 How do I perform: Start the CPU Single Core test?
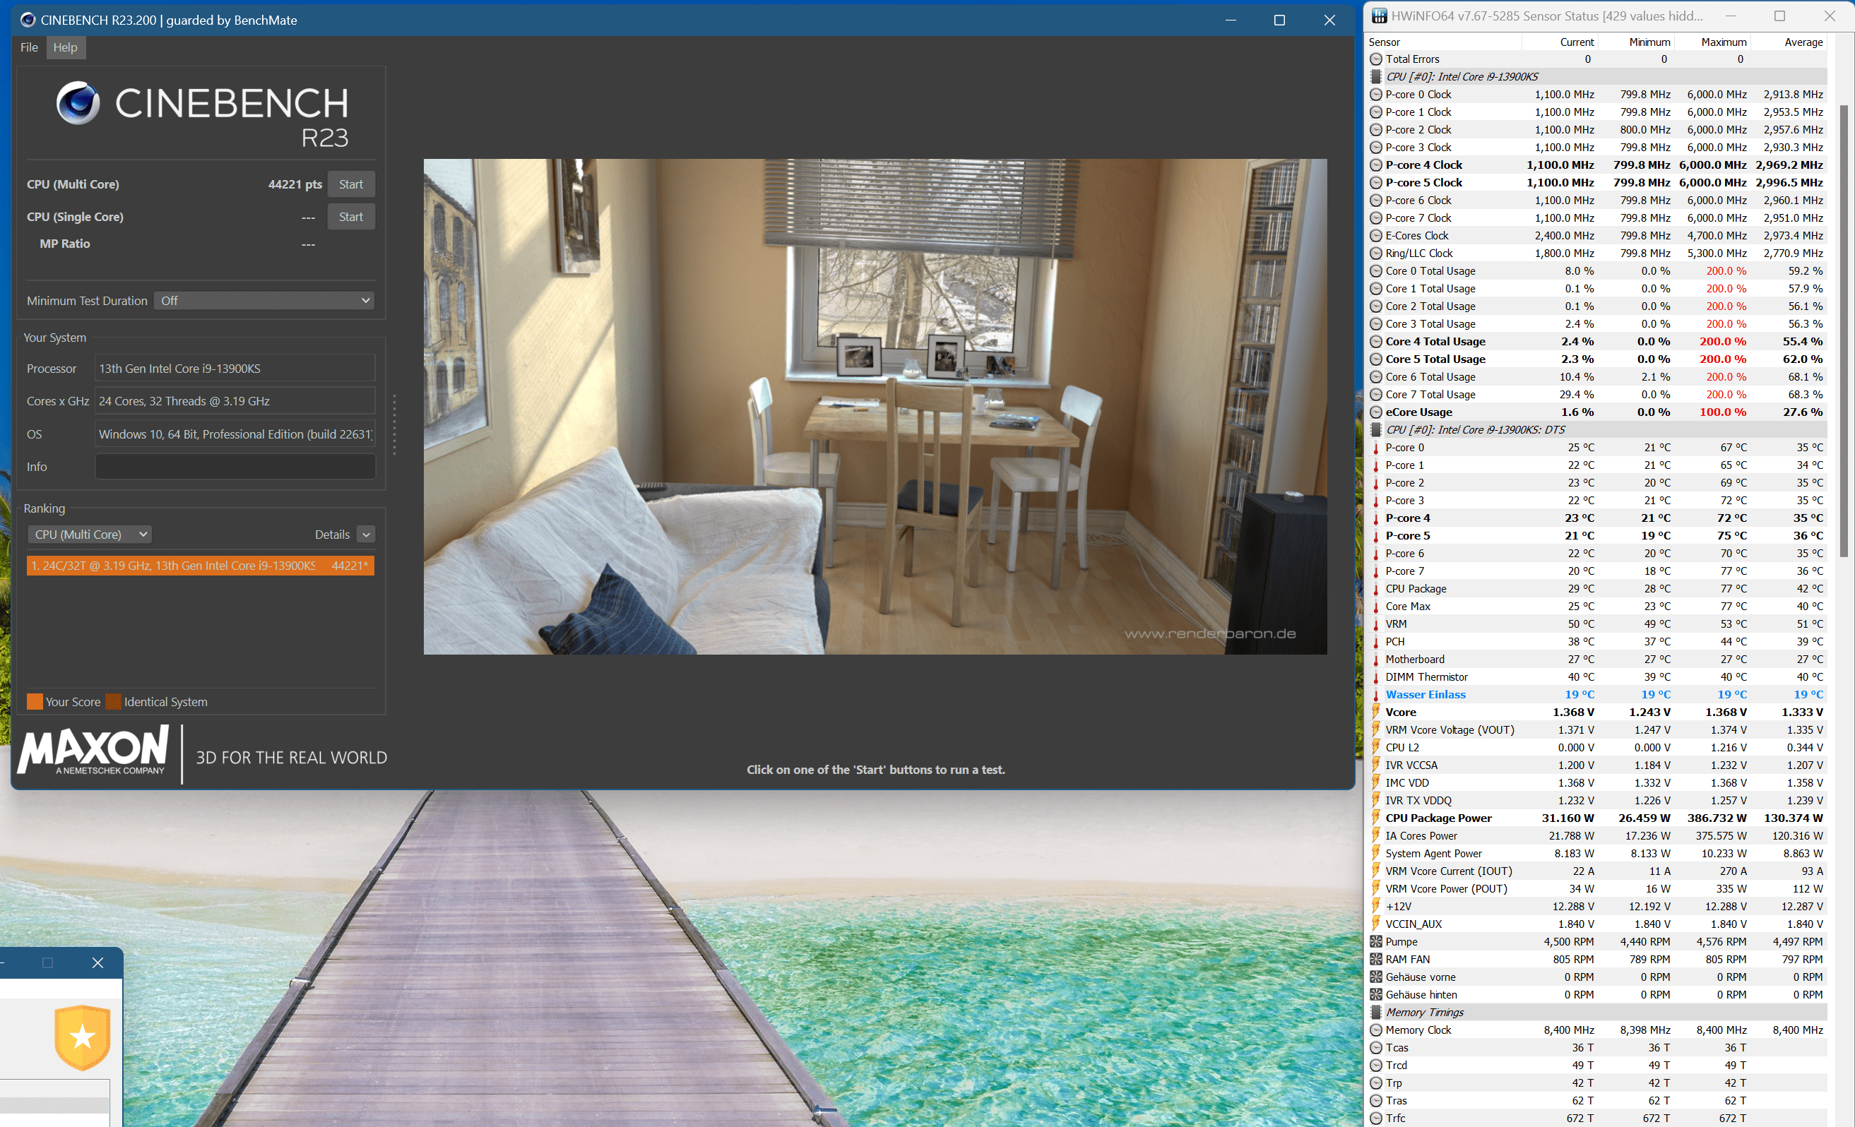point(351,217)
